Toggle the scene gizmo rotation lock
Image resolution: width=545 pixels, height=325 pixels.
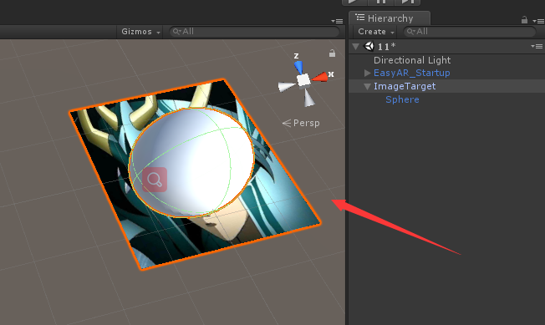point(333,53)
